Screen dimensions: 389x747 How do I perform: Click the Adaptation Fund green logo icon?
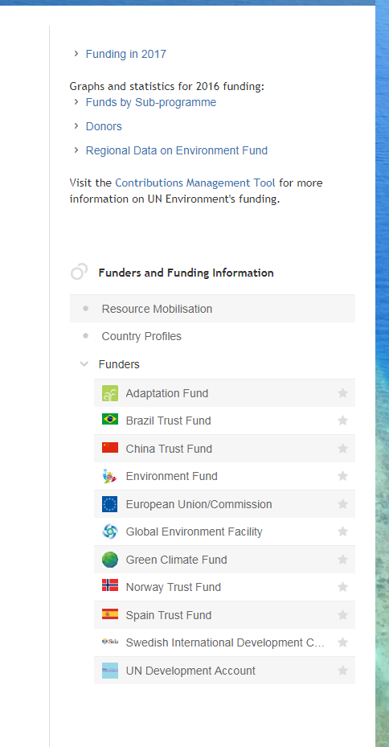coord(110,393)
